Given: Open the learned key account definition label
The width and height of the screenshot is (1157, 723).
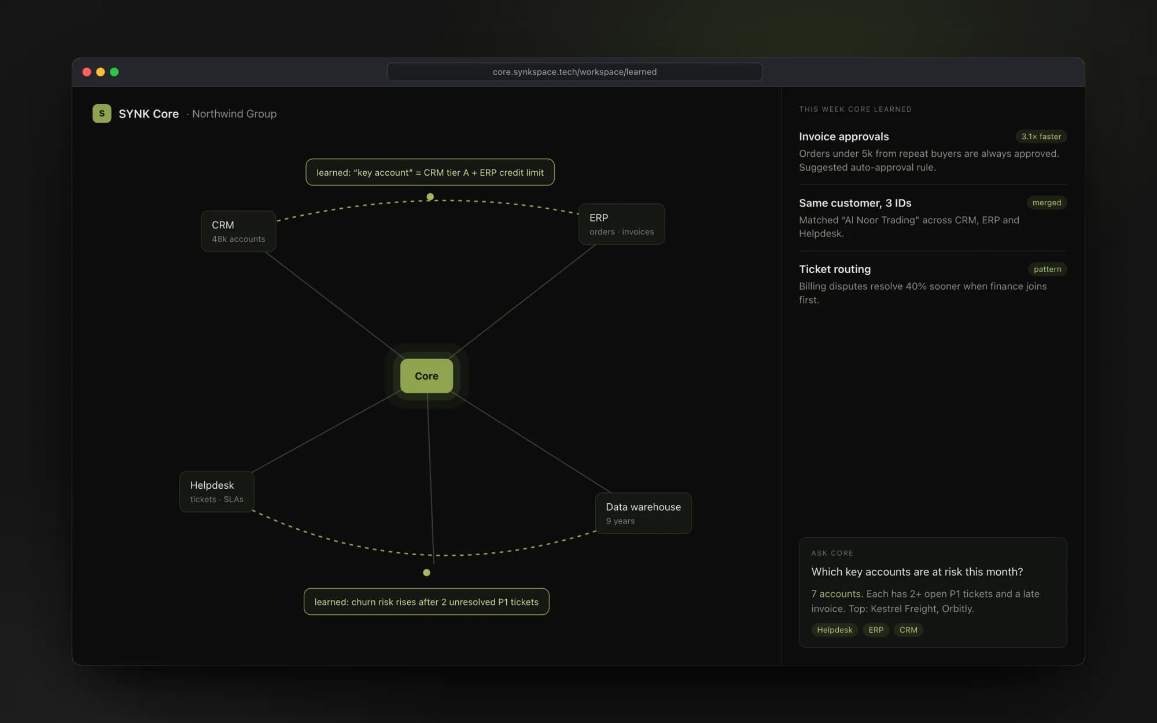Looking at the screenshot, I should 430,172.
